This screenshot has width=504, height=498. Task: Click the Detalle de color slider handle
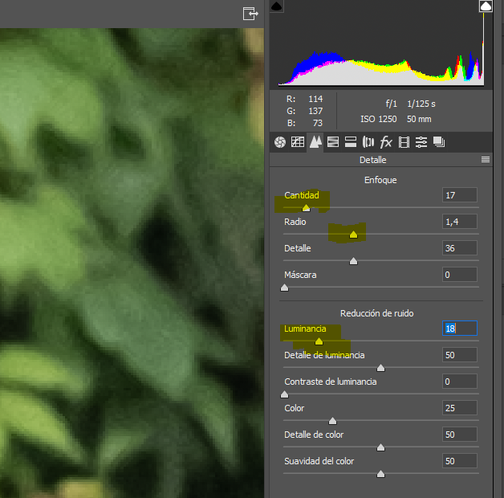point(380,447)
